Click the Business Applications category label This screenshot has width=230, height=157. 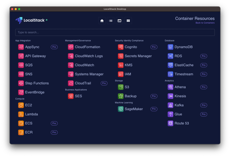click(x=76, y=90)
